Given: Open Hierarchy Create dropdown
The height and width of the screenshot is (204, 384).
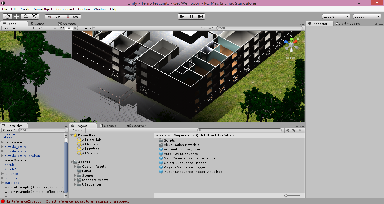Looking at the screenshot, I should 9,130.
